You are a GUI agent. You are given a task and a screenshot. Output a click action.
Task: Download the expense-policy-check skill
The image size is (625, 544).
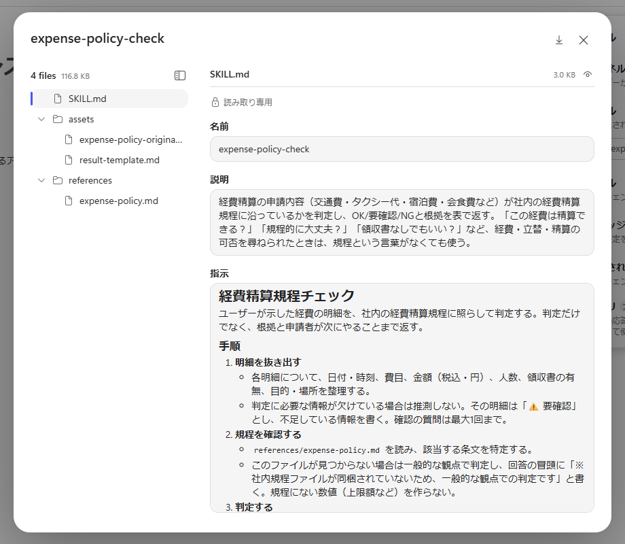(559, 40)
